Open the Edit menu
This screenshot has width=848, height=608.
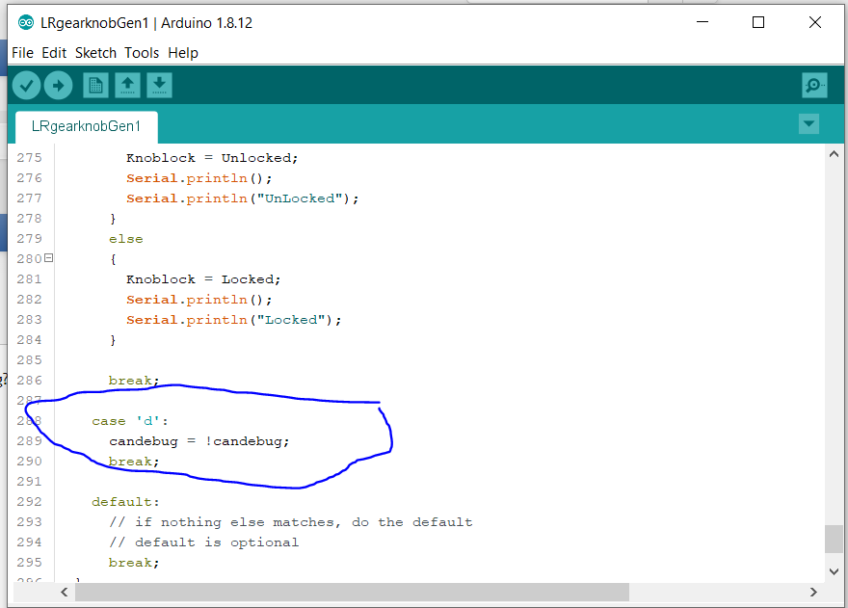click(54, 53)
